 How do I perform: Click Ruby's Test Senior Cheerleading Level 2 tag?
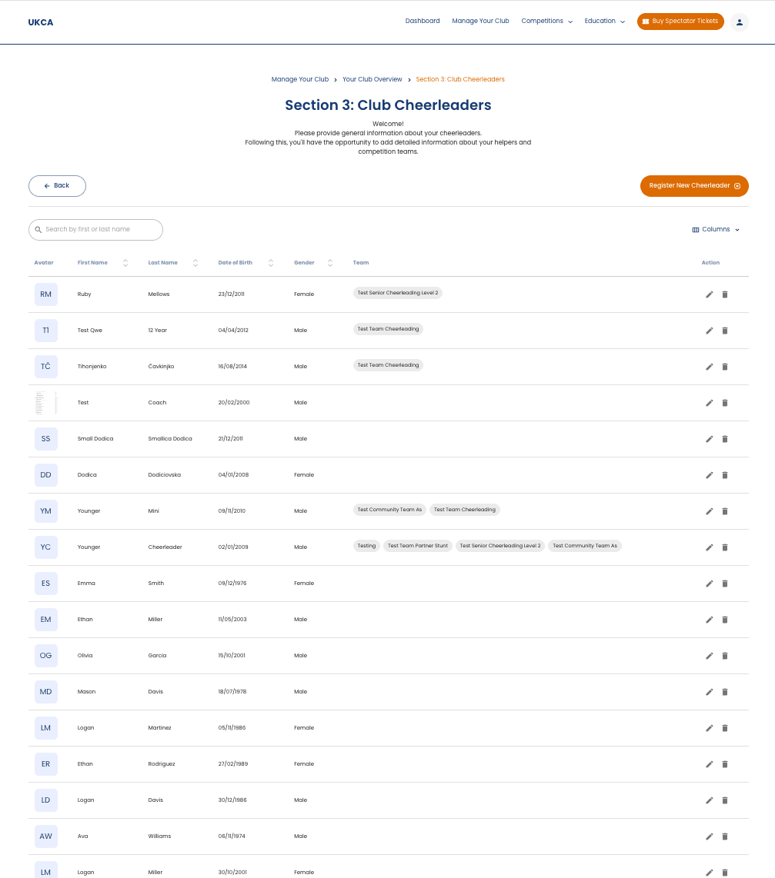pyautogui.click(x=398, y=293)
